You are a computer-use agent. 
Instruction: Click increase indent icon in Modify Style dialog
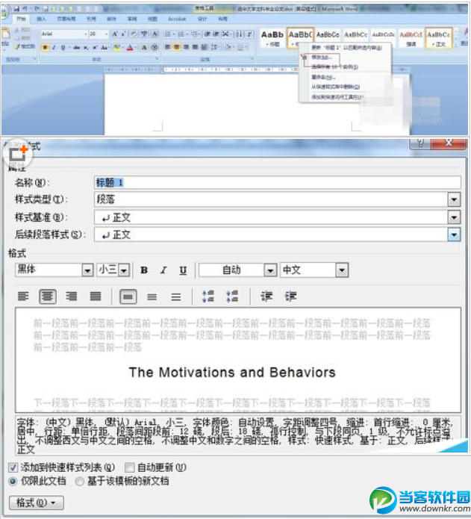point(290,296)
